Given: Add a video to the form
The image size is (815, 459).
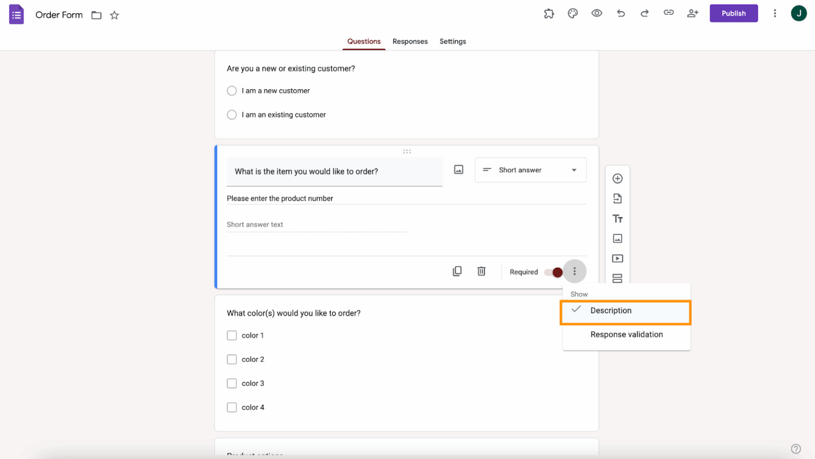Looking at the screenshot, I should click(618, 258).
